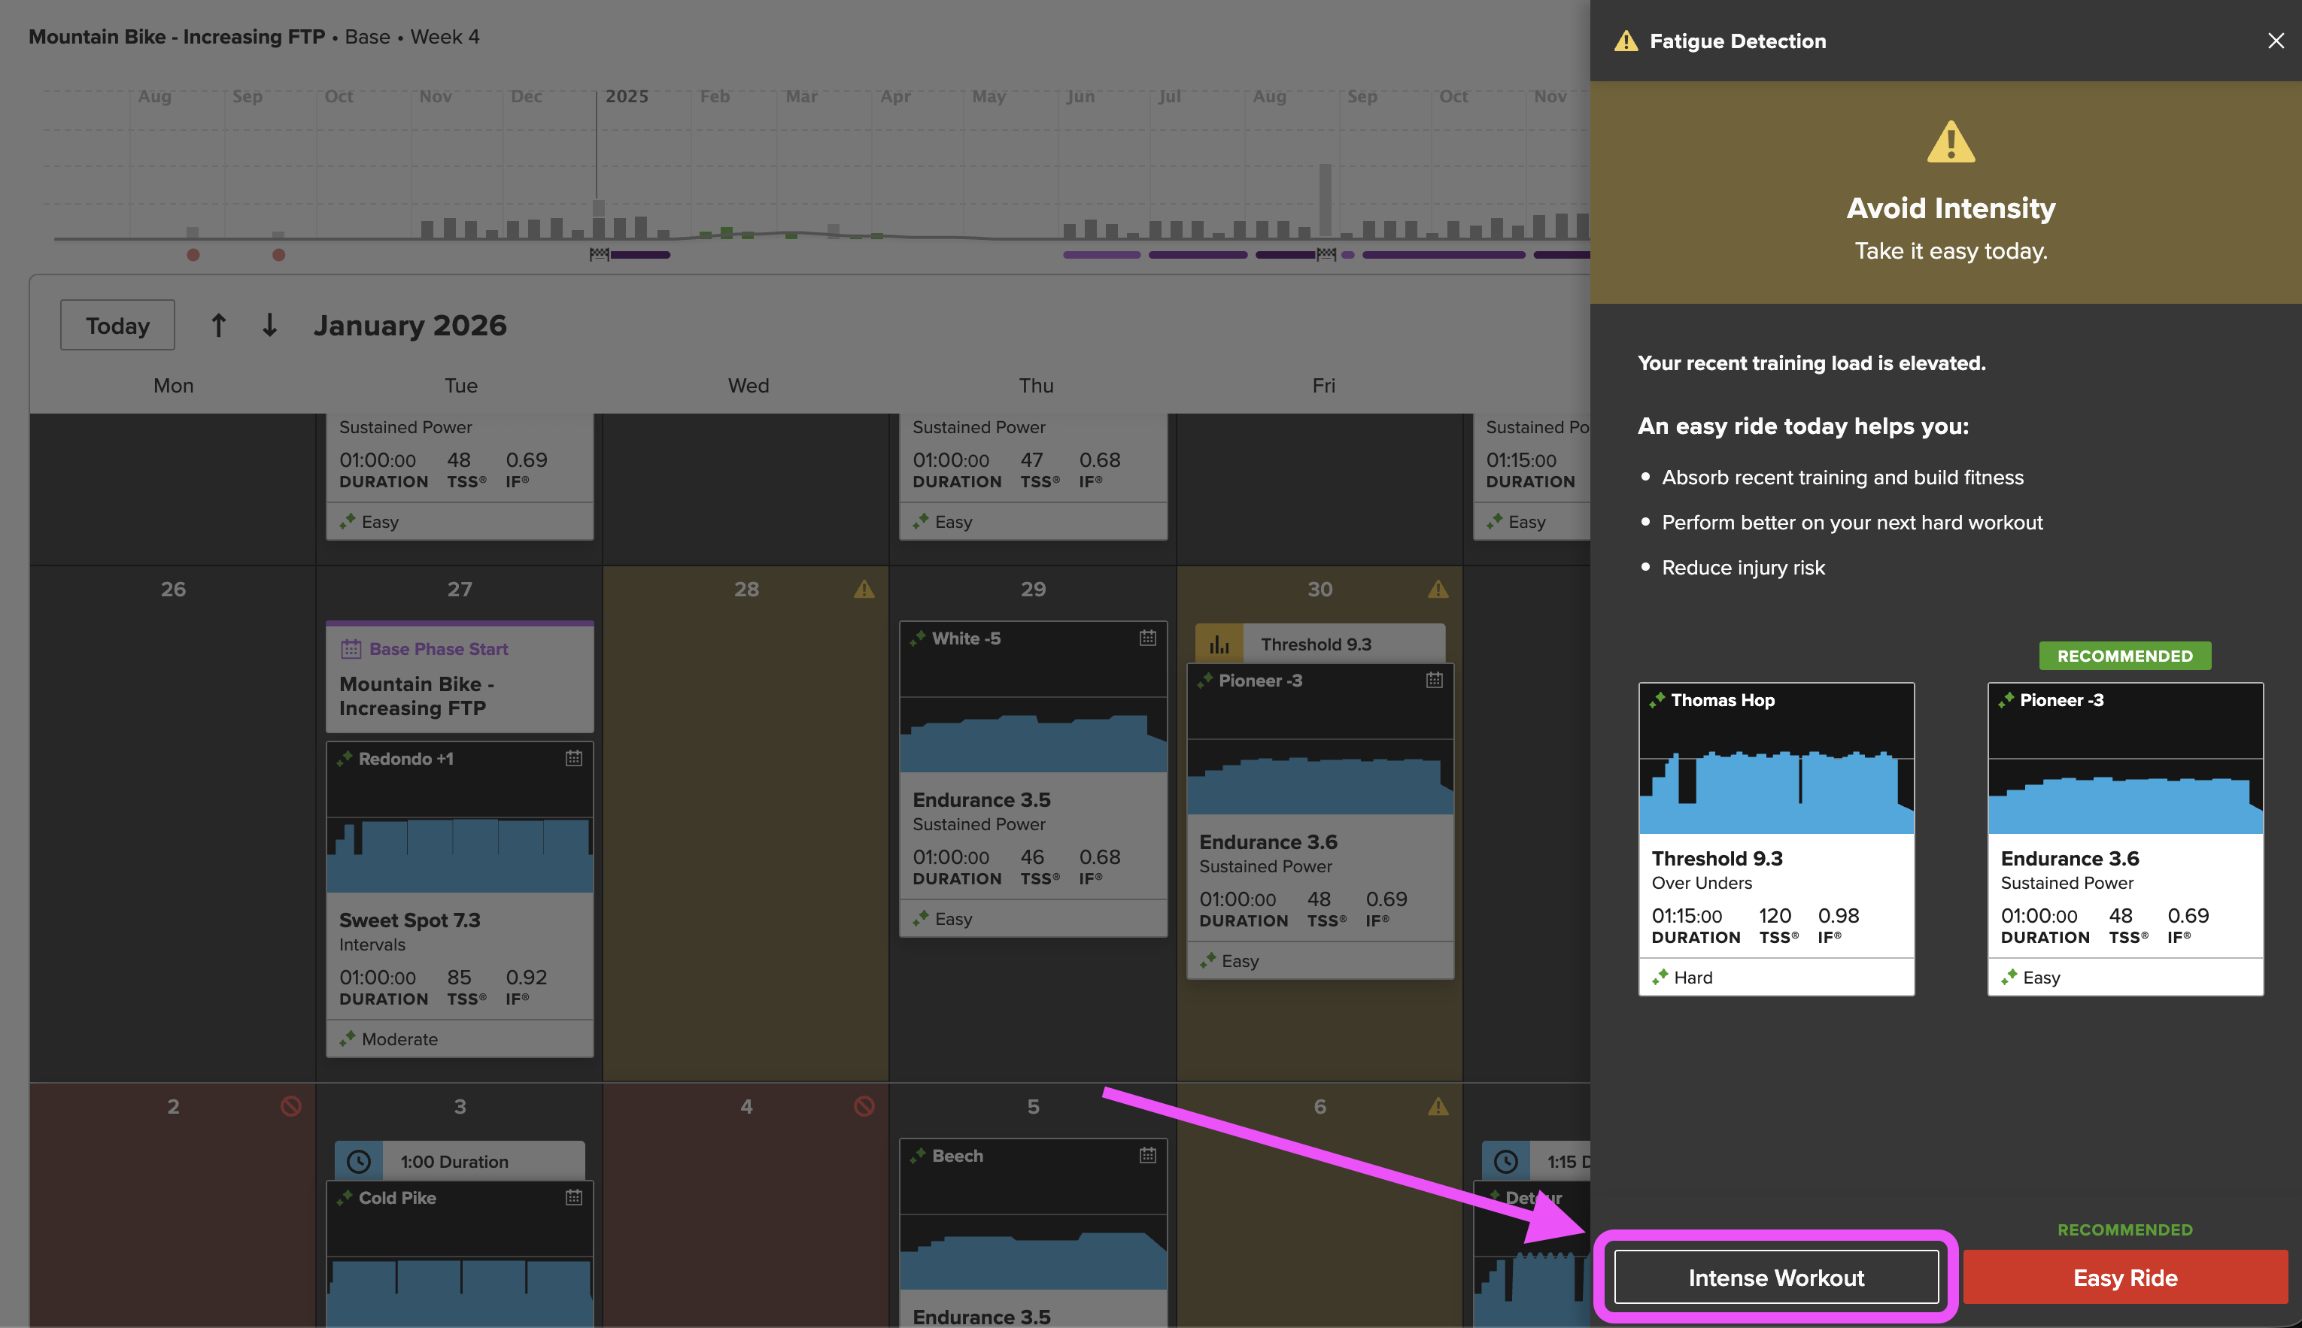This screenshot has height=1328, width=2302.
Task: Click the checkered flag marker below second Aug
Action: pos(1326,254)
